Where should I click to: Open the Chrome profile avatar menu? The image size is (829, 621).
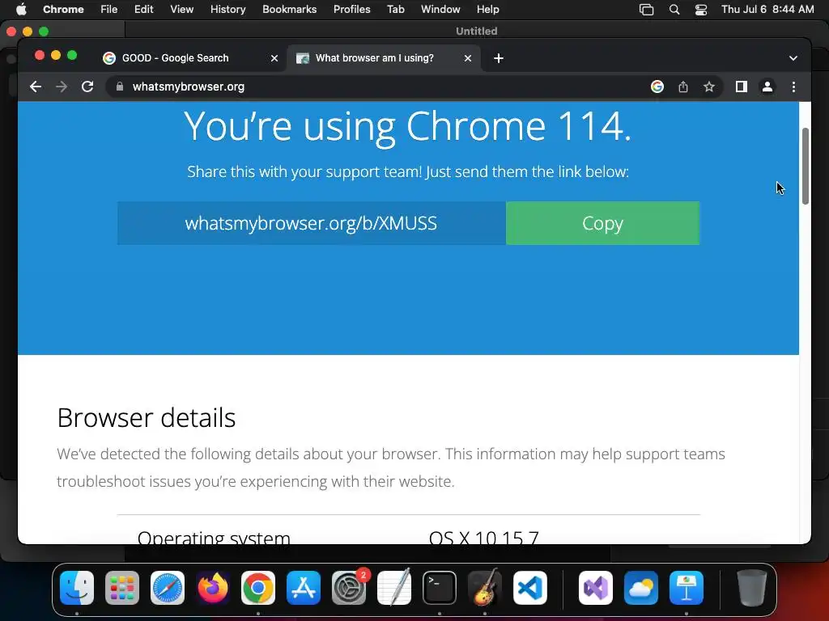pyautogui.click(x=767, y=87)
